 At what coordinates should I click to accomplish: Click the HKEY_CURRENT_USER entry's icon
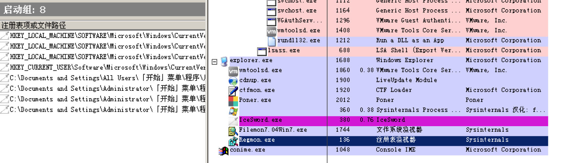point(4,67)
